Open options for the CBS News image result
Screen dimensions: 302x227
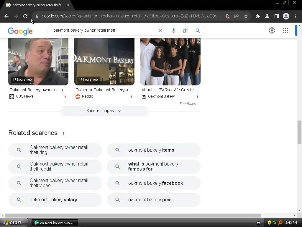[65, 96]
